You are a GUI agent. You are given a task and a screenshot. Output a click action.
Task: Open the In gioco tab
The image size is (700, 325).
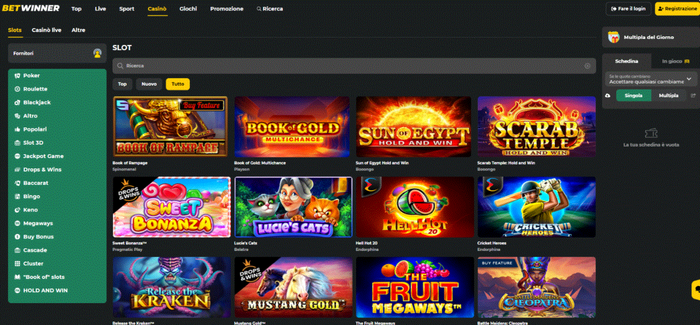(x=676, y=61)
